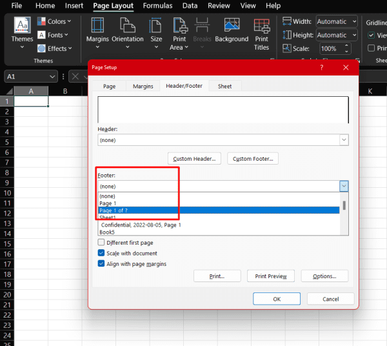Click the select-all corner triangle
This screenshot has width=387, height=346.
pos(10,92)
